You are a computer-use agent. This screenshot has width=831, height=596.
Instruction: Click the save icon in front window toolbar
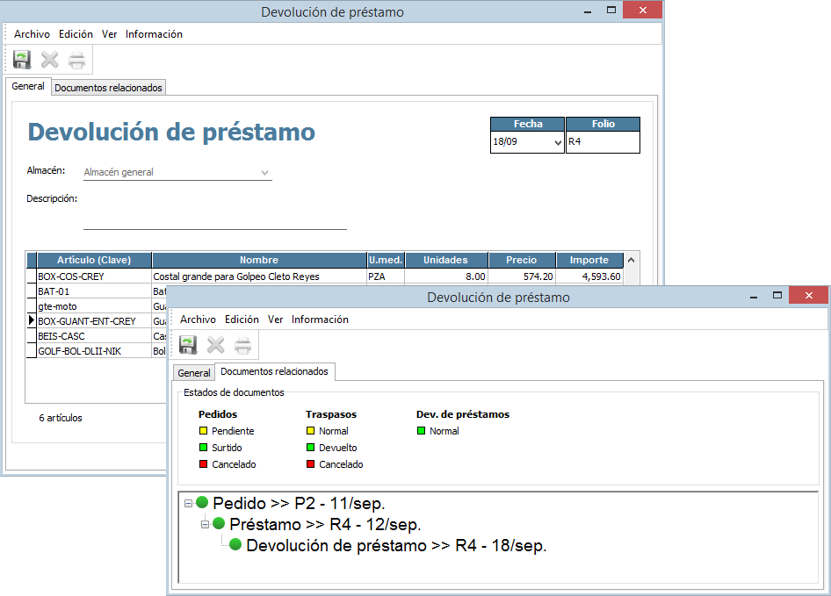[x=188, y=345]
